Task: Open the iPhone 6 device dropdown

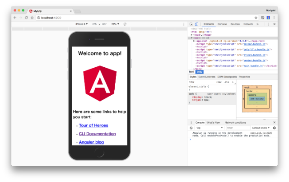Action: tap(82, 24)
